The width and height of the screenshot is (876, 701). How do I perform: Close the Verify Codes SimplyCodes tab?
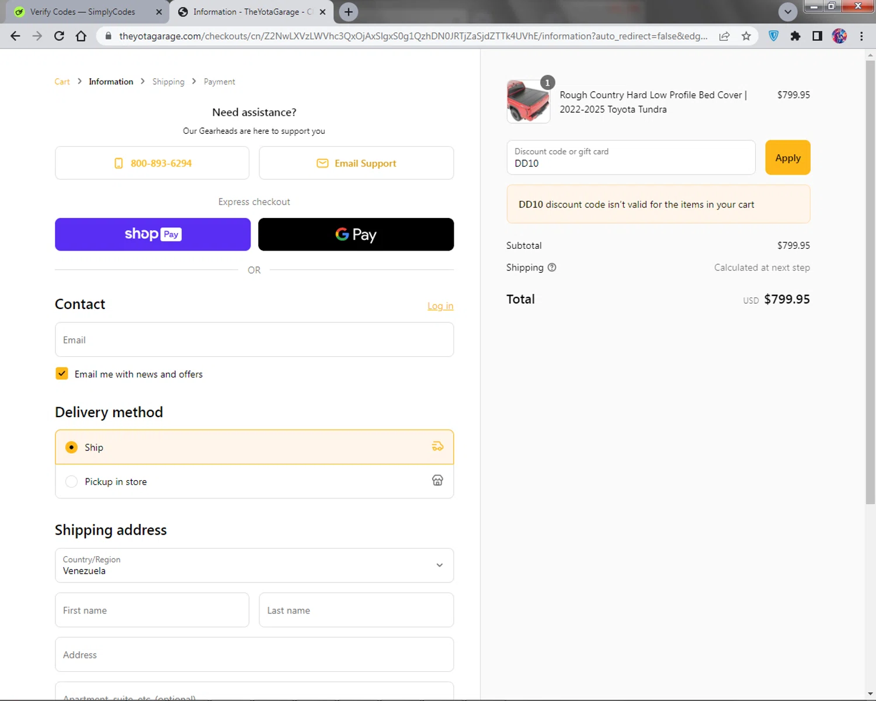point(159,12)
